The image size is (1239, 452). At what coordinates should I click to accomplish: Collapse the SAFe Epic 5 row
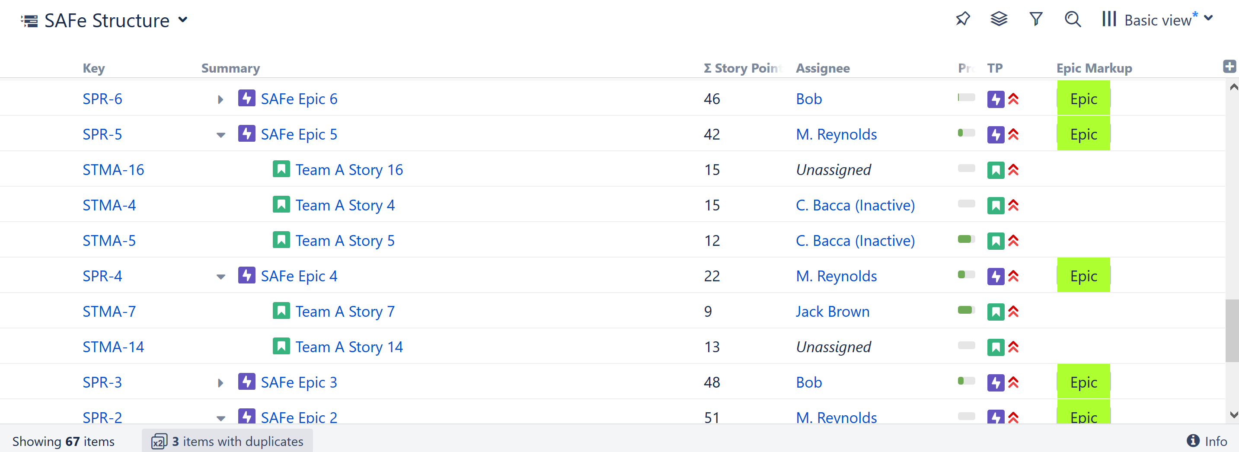(x=221, y=135)
